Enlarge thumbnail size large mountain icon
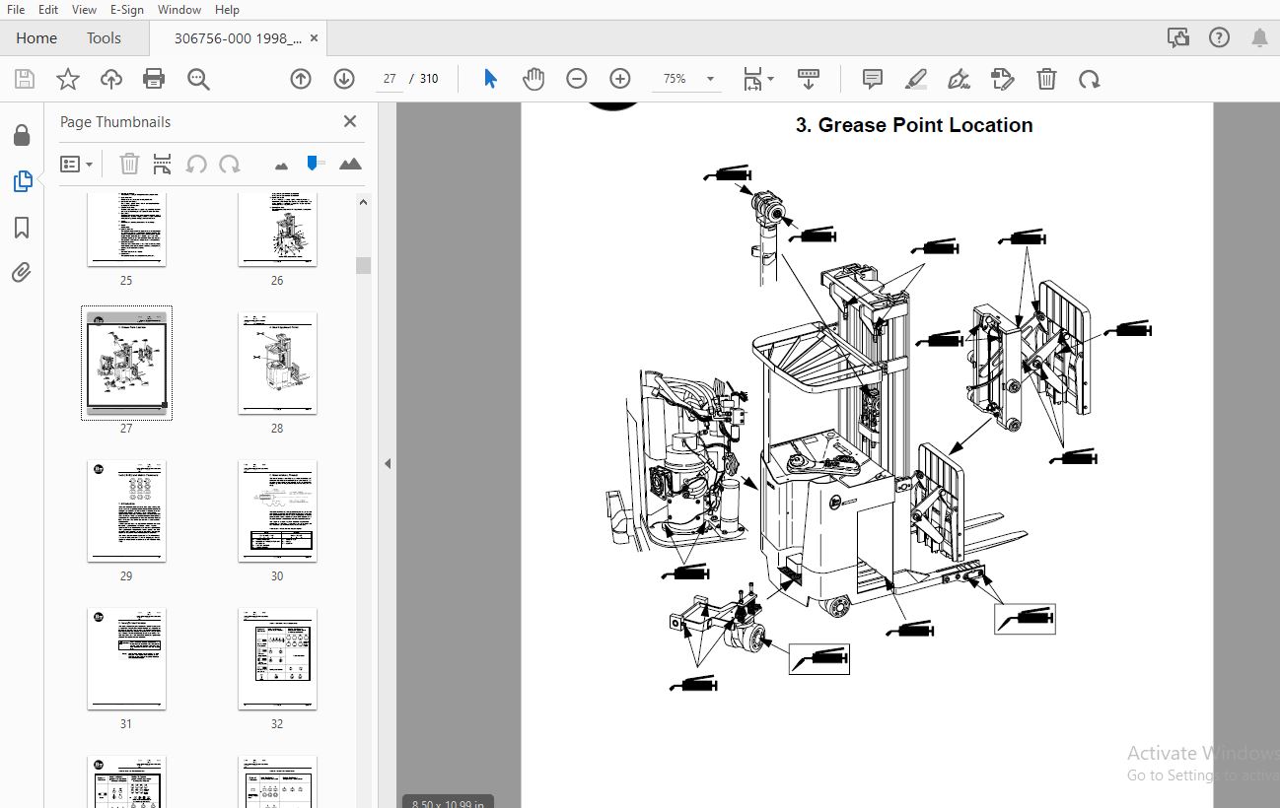1280x808 pixels. click(350, 164)
